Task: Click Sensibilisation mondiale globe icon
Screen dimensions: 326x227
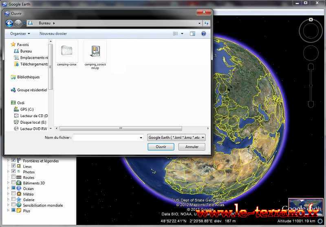Action: pos(19,205)
